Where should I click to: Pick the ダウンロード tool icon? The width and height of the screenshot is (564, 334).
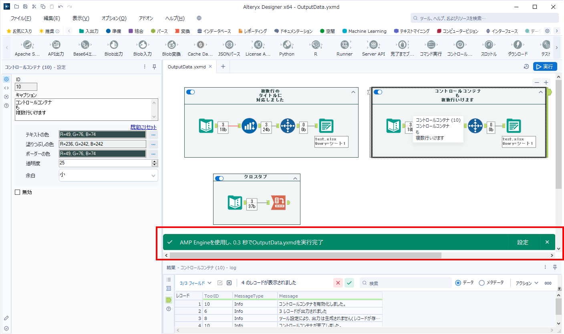[518, 45]
